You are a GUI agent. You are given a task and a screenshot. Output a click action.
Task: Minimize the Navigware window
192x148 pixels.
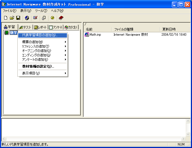(175, 5)
